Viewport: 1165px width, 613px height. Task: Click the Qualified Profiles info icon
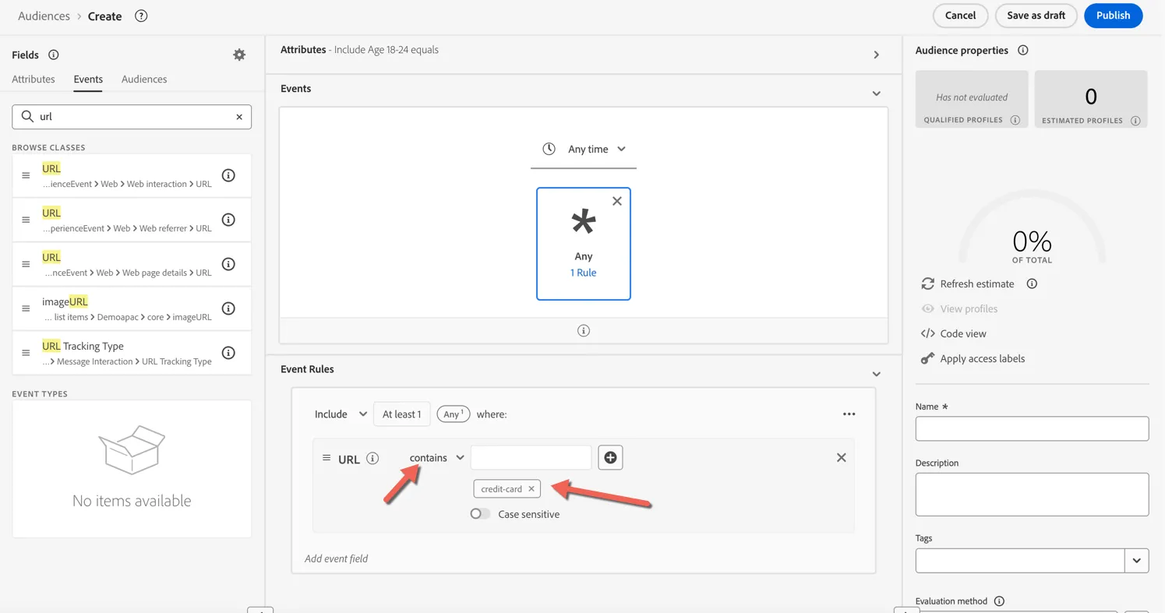click(1015, 120)
